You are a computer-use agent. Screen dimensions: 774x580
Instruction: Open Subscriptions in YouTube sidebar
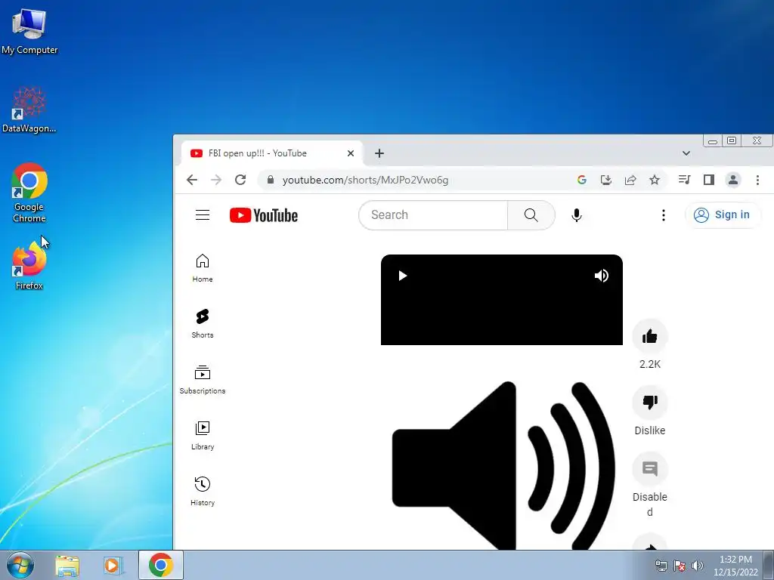(x=203, y=379)
